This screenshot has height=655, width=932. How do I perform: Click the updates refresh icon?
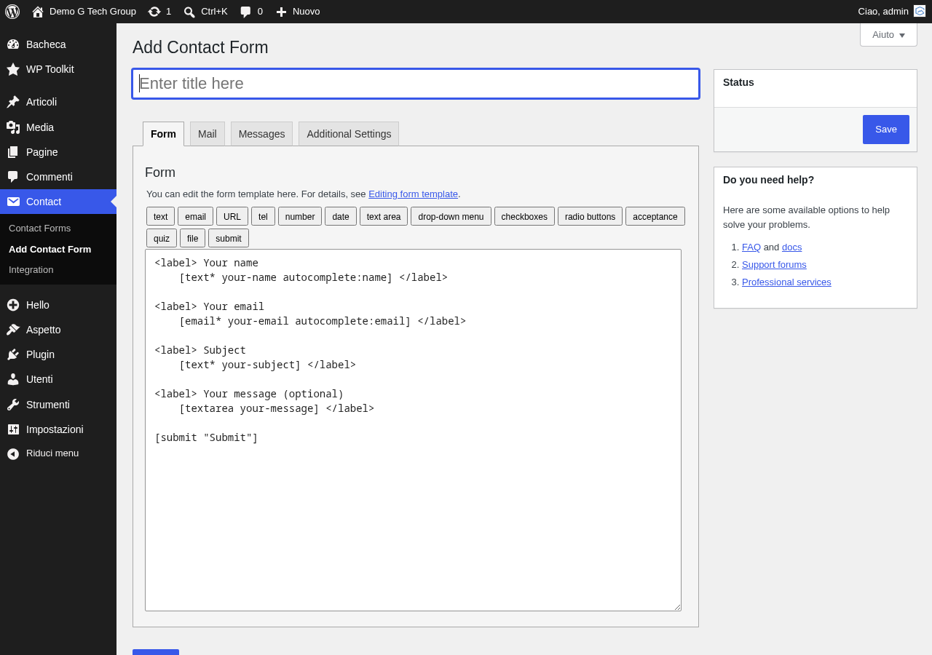154,12
